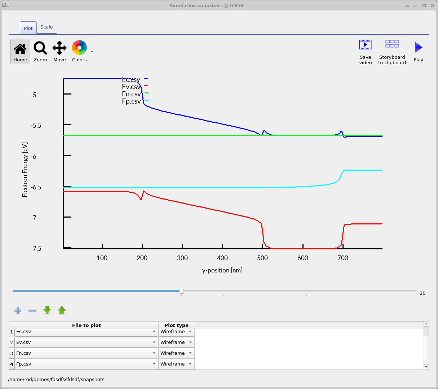Viewport: 438px width, 389px height.
Task: Maximize the Simulation snapshots window
Action: coord(424,6)
